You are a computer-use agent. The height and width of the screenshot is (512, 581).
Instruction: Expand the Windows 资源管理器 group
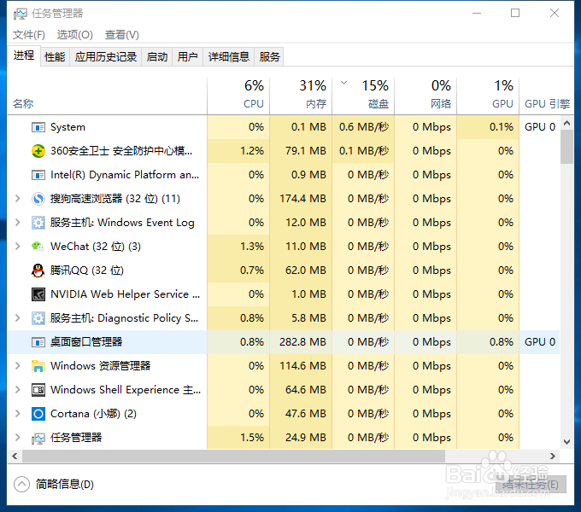[17, 366]
